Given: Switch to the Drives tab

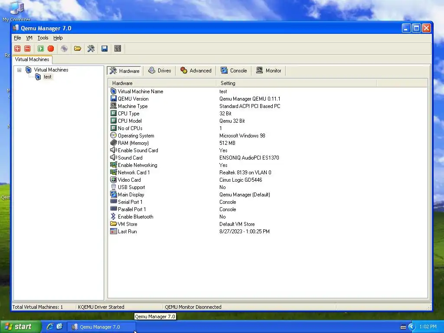Looking at the screenshot, I should [x=160, y=71].
